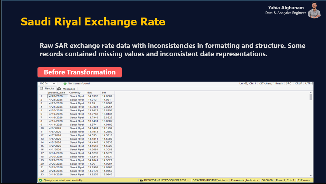Click Buy value 14.013
Screen dimensions: 326x184
93,100
